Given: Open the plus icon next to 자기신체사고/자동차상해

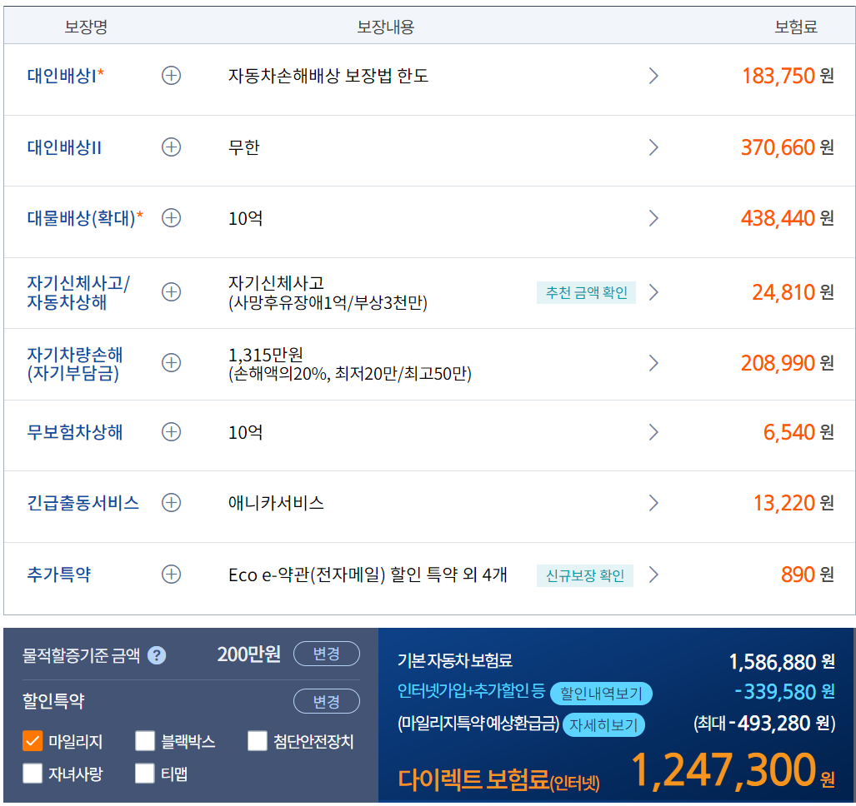Looking at the screenshot, I should (x=171, y=292).
